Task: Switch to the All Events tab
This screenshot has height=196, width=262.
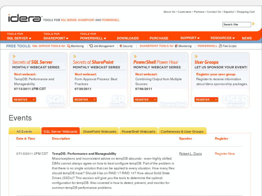Action: point(25,131)
